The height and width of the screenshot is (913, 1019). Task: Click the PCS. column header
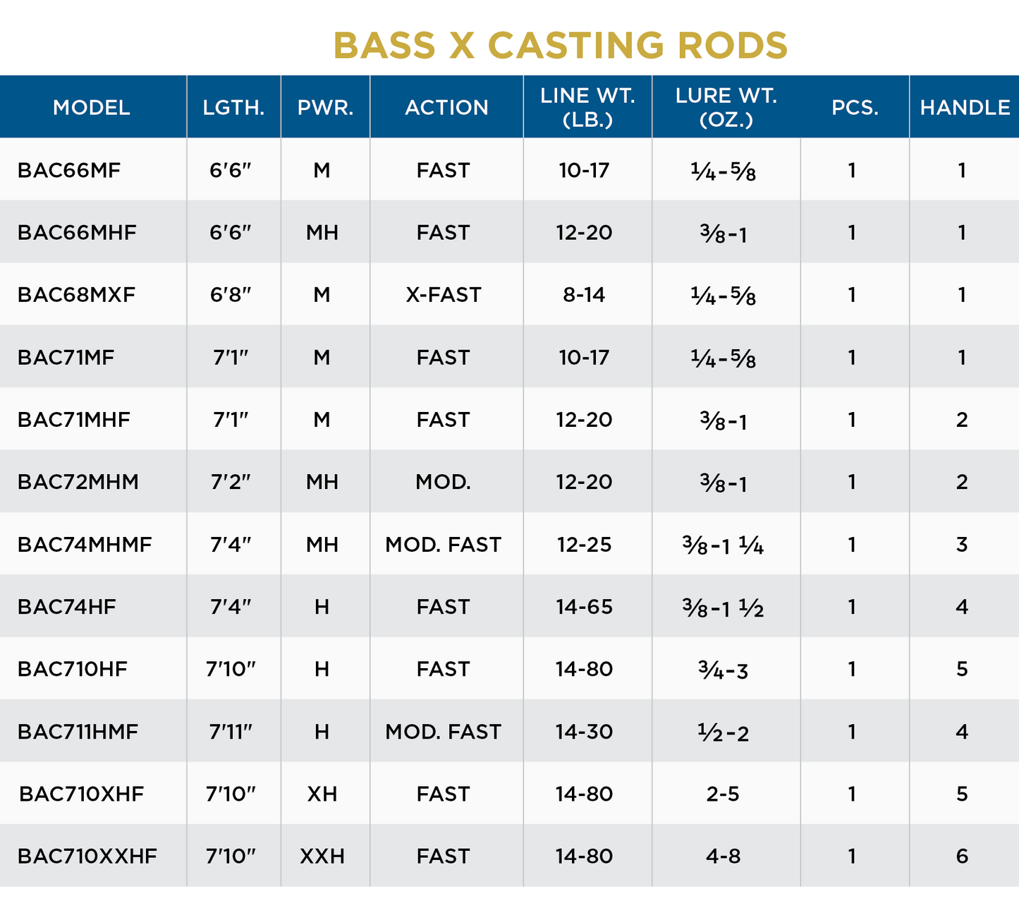(x=855, y=107)
